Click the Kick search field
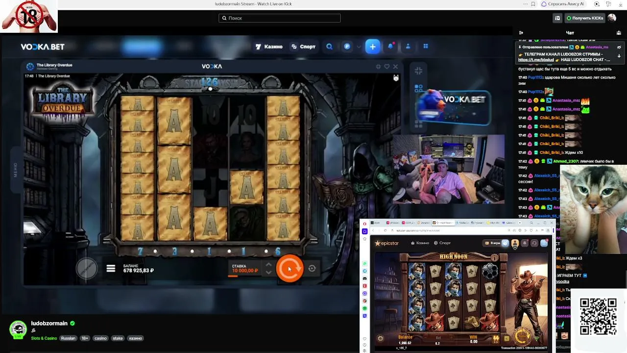This screenshot has width=627, height=353. pyautogui.click(x=279, y=18)
